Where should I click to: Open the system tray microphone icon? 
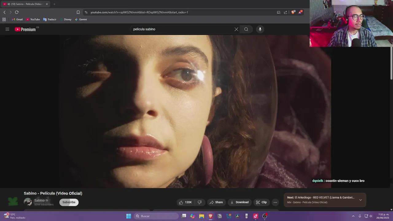pos(360,216)
